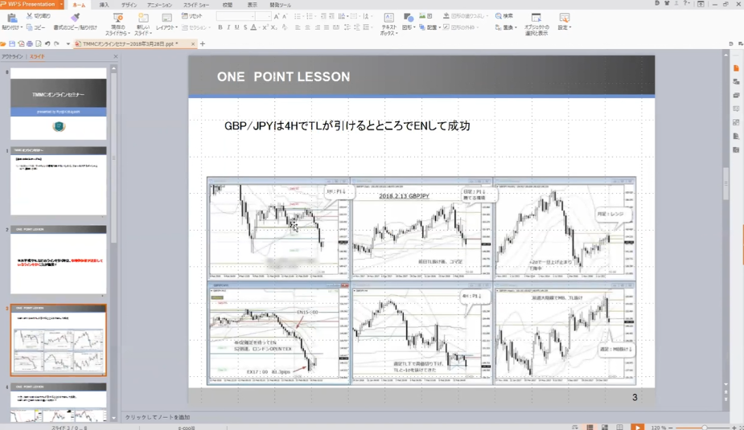Image resolution: width=744 pixels, height=430 pixels.
Task: Click the Reset (リセット) button
Action: click(x=192, y=16)
